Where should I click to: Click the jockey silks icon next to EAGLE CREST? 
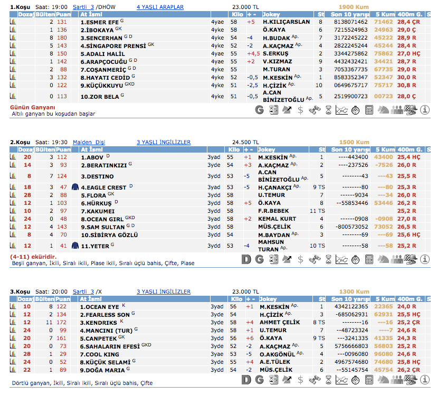[x=75, y=187]
